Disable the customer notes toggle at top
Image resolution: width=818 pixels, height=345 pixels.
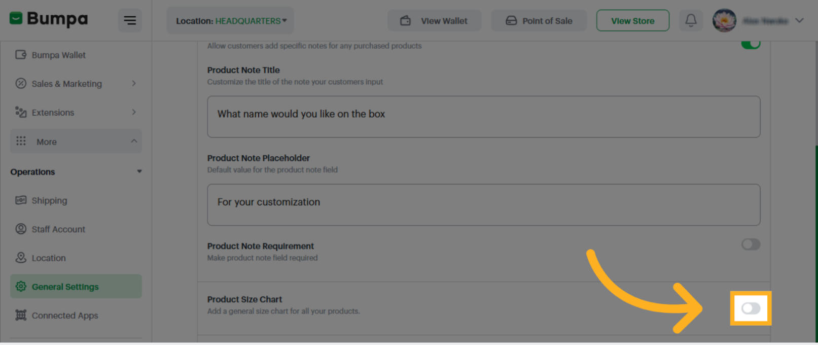(x=751, y=44)
